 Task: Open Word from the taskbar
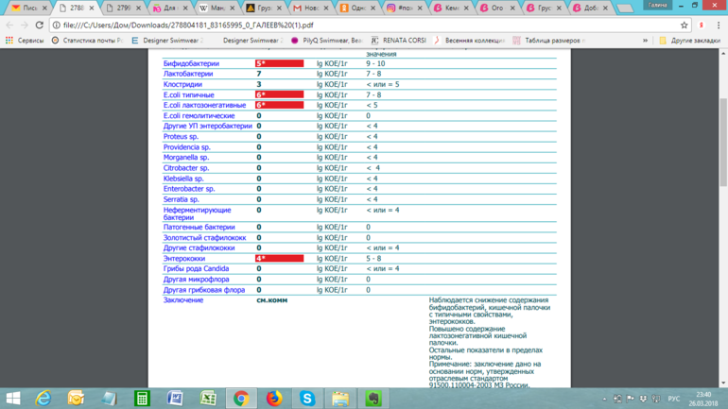[x=175, y=399]
